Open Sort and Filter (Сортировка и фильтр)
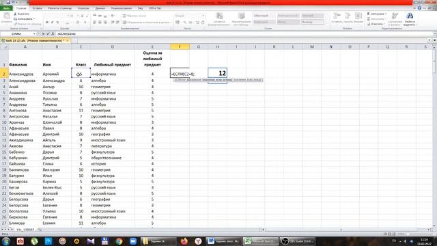 (x=395, y=19)
